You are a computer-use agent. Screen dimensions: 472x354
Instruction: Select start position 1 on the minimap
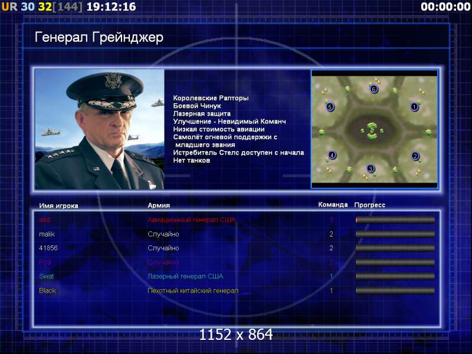(x=415, y=107)
